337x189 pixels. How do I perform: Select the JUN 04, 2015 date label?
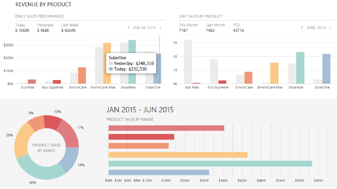tap(144, 28)
